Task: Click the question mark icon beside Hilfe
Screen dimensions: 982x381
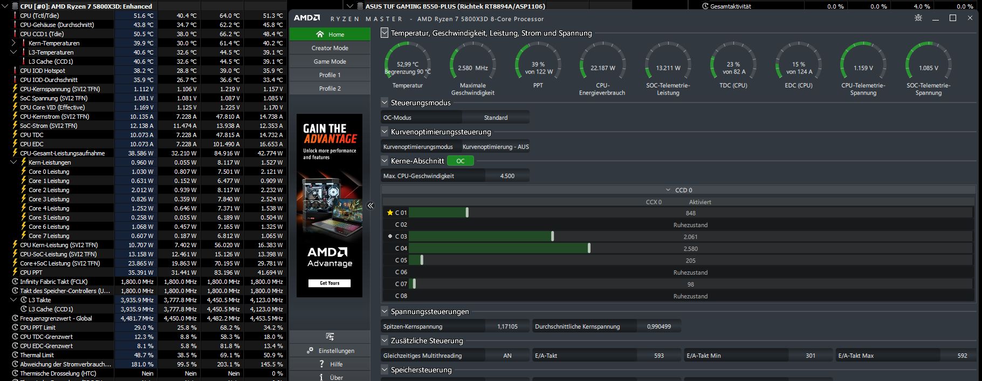Action: click(321, 364)
